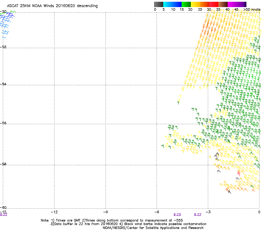Image resolution: width=262 pixels, height=230 pixels.
Task: Click the '-56' latitude axis label
Action: 3,123
